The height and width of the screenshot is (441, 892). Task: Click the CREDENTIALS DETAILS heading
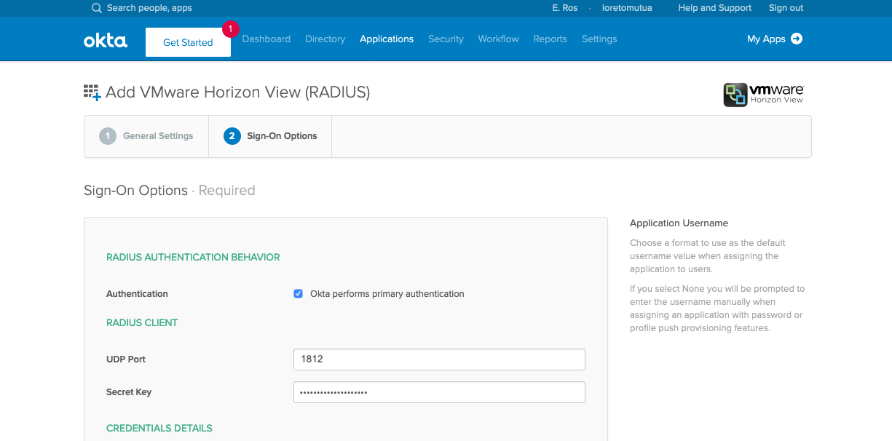[x=159, y=428]
